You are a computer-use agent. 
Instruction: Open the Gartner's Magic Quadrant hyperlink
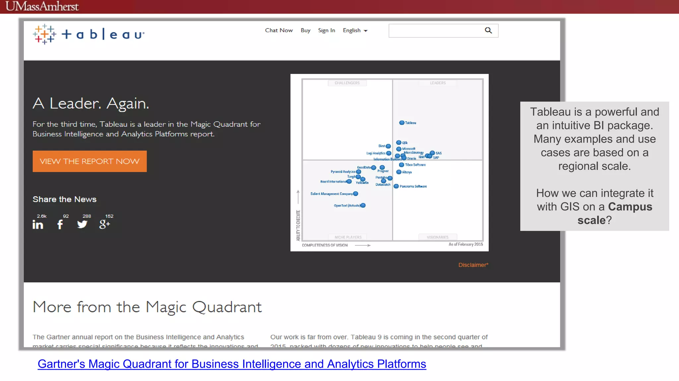232,364
